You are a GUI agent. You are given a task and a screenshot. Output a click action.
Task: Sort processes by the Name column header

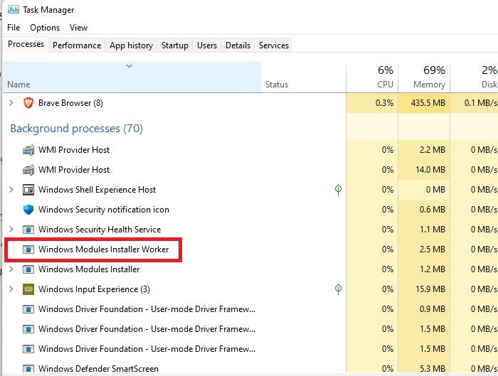coord(132,77)
